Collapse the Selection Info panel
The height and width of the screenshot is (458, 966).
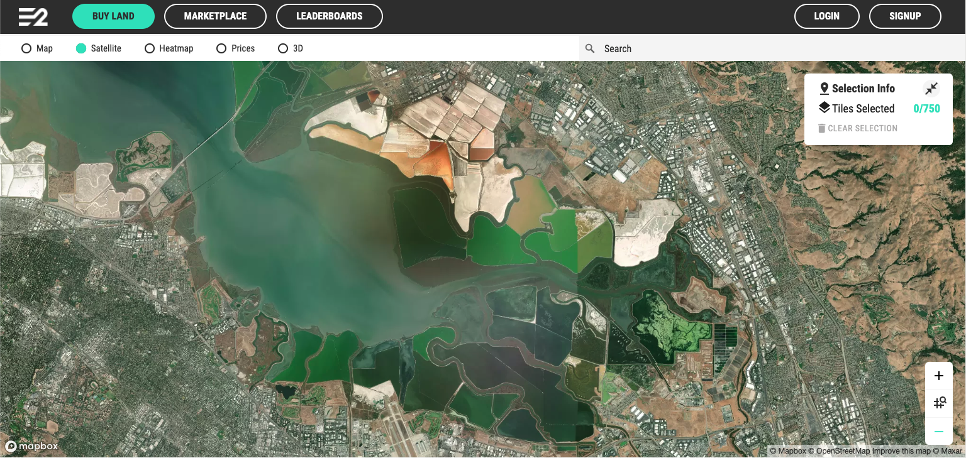click(931, 89)
